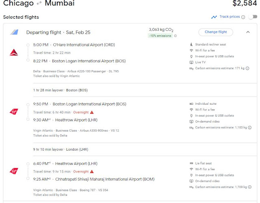Click '9:50 PM · Boston Logan International Airport (BOS)'
The height and width of the screenshot is (203, 260).
click(x=80, y=104)
